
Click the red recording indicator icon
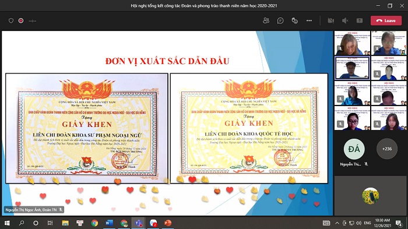coord(21,20)
